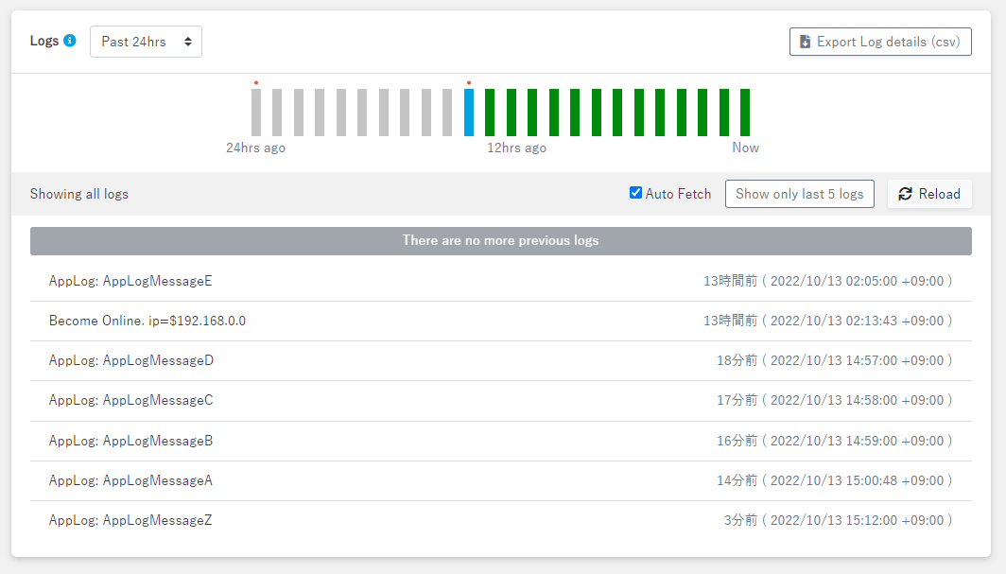Image resolution: width=1006 pixels, height=574 pixels.
Task: Click the AppLogMessageZ log entry
Action: 131,520
